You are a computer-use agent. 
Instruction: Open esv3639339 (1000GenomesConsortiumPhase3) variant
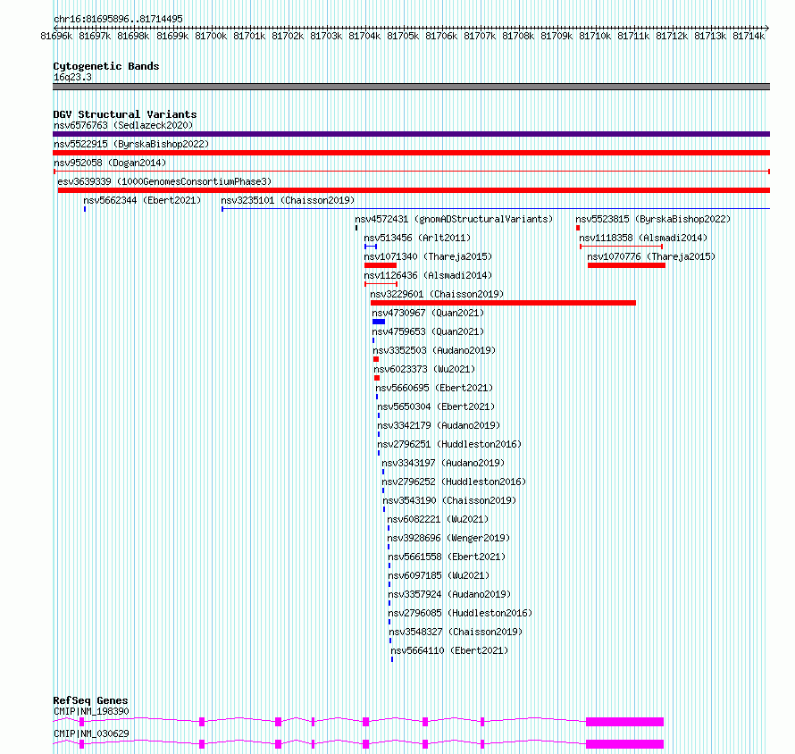tap(164, 181)
